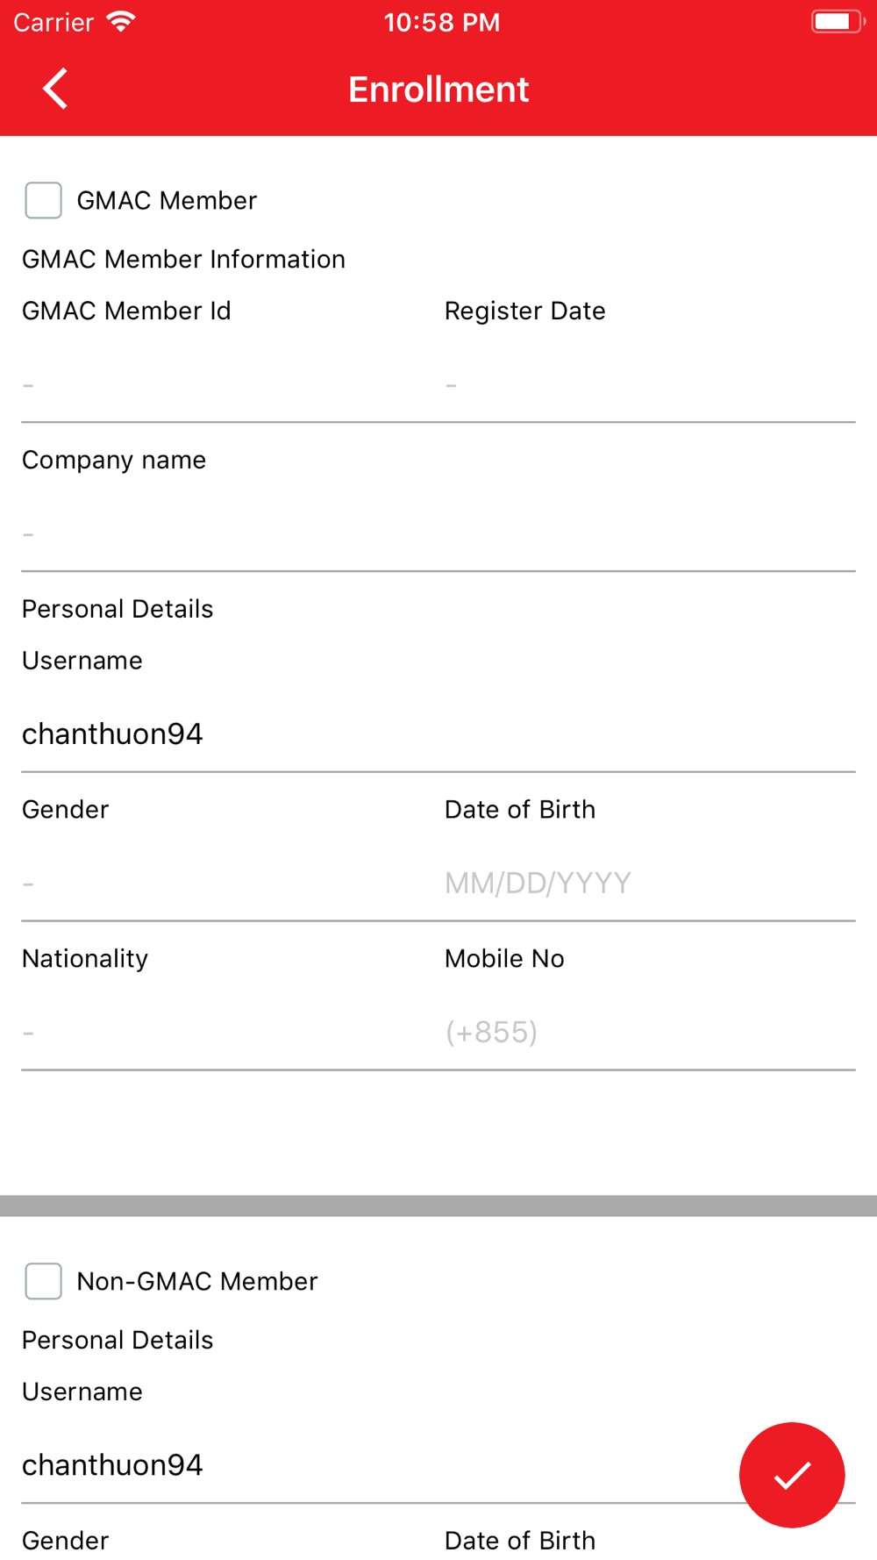877x1560 pixels.
Task: Tap the battery indicator icon
Action: point(838,22)
